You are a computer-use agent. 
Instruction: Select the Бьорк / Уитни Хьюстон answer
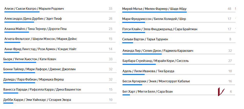tap(30, 59)
